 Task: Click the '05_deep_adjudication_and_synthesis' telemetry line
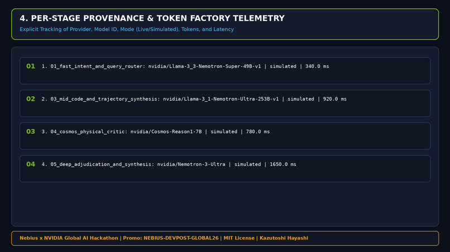[x=169, y=164]
